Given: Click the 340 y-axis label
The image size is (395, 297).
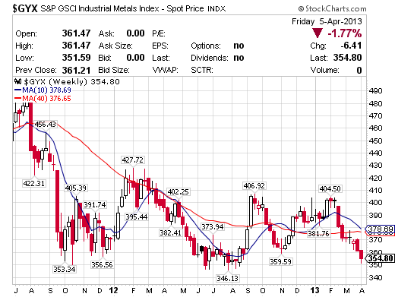Looking at the screenshot, I should (375, 277).
